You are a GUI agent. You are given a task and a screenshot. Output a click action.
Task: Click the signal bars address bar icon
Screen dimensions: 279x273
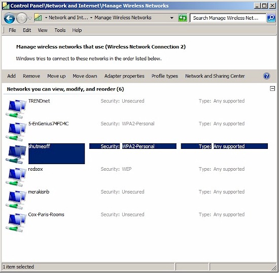38,18
